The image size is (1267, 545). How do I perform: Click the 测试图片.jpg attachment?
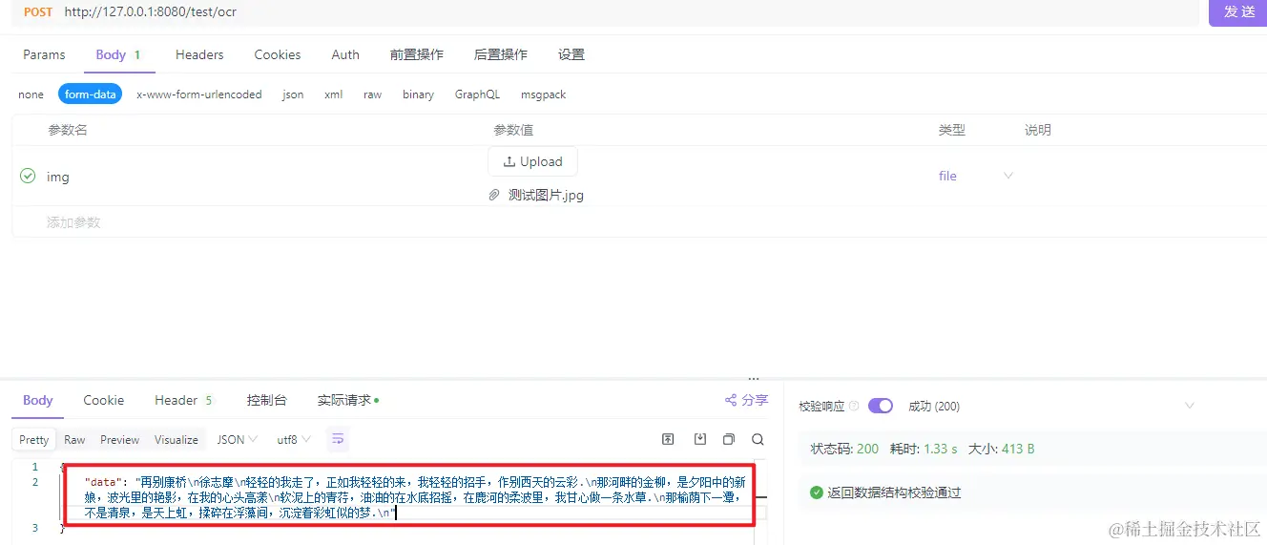[x=546, y=195]
